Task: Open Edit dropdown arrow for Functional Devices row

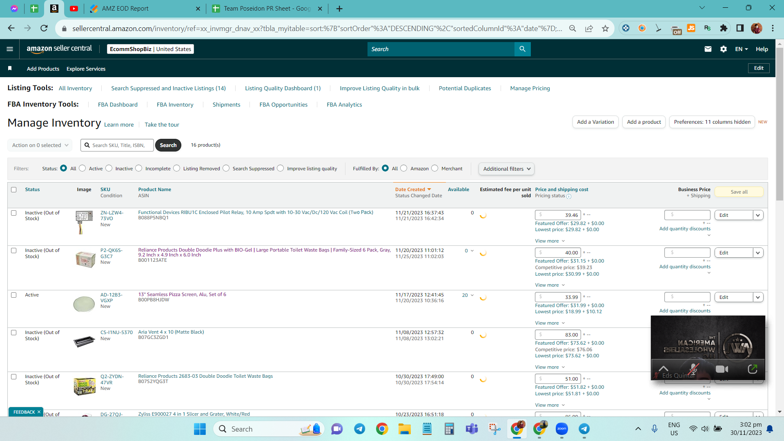Action: (758, 215)
